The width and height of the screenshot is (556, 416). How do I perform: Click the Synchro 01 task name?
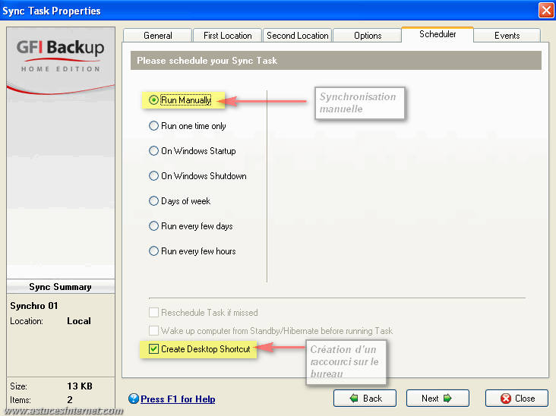(33, 306)
